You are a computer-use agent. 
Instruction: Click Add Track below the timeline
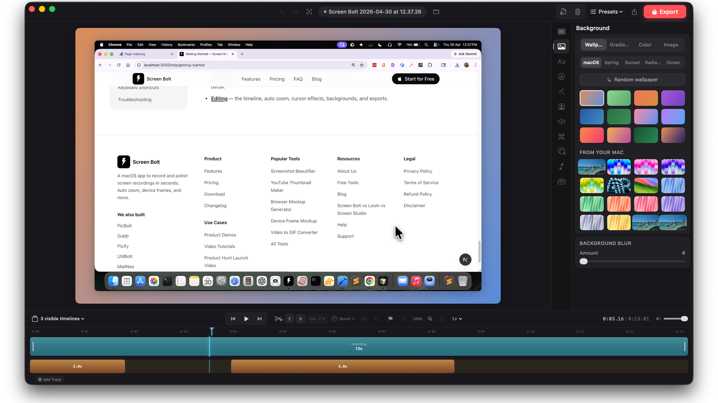point(50,379)
